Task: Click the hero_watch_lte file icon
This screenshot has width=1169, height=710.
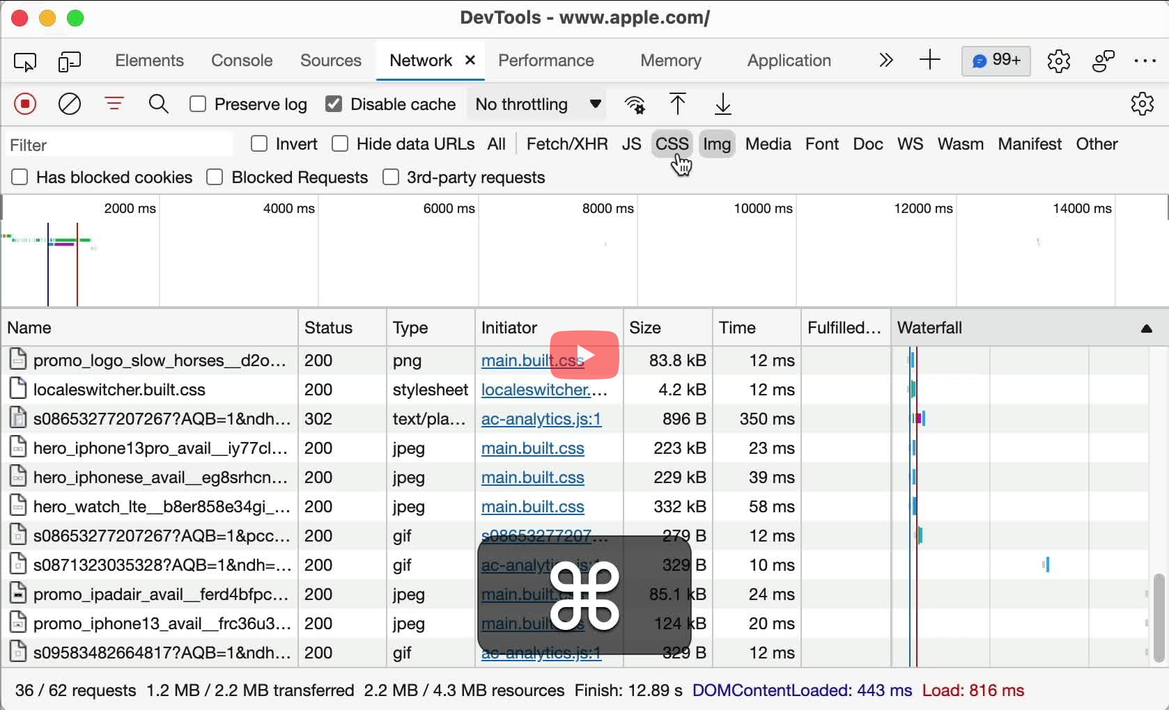Action: [x=18, y=506]
